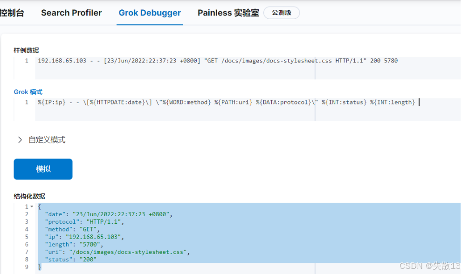Click the 公测版 badge

click(282, 13)
